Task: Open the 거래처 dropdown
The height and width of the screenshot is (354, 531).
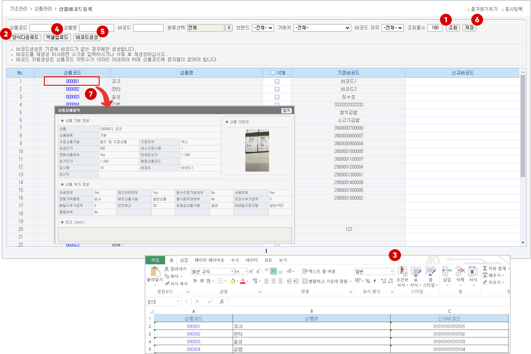Action: [x=322, y=28]
